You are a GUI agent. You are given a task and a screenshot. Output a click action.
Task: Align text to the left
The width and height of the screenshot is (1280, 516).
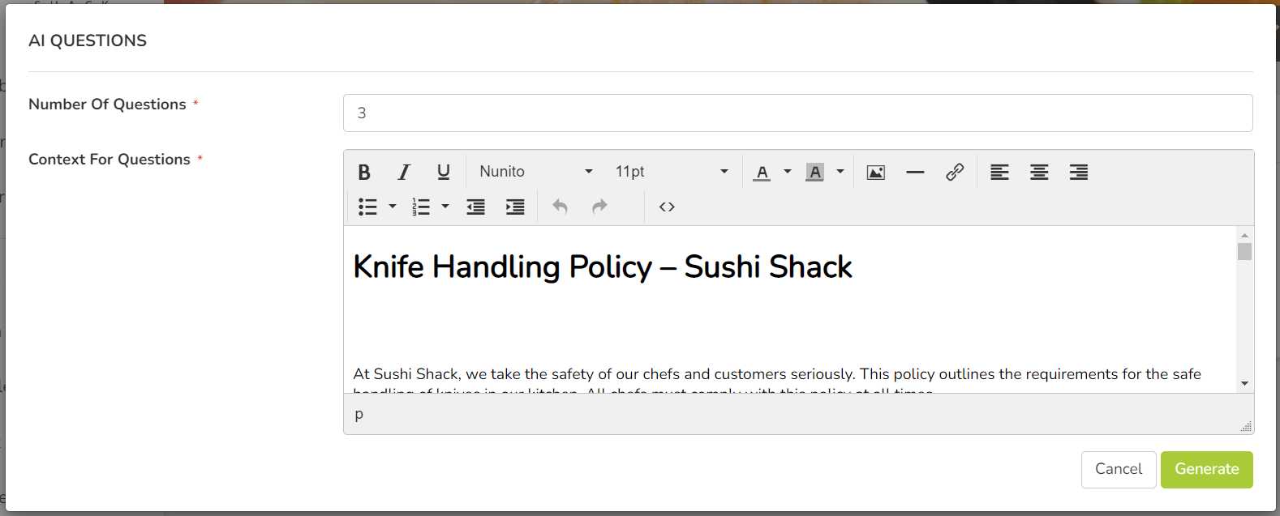pyautogui.click(x=999, y=172)
